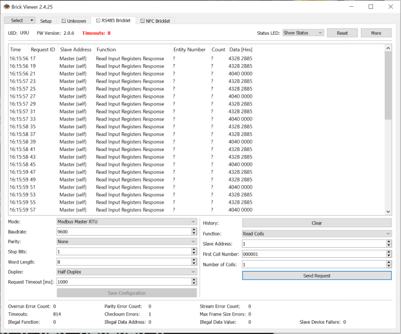Viewport: 401px width, 334px height.
Task: Click the Data value in Request ID 39 row
Action: [x=240, y=142]
